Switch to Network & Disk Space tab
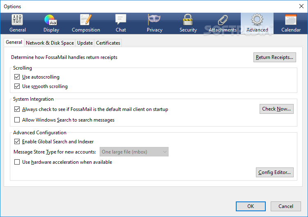The width and height of the screenshot is (308, 217). pos(50,43)
